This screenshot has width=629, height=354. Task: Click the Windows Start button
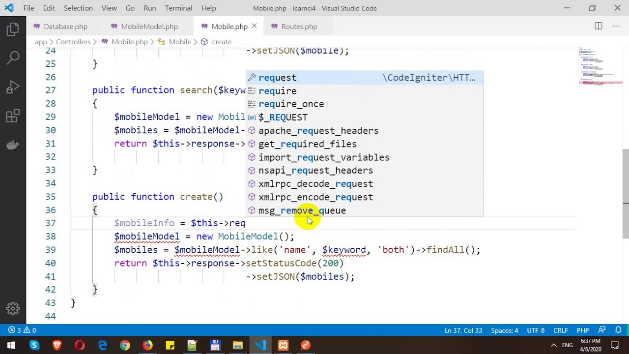(11, 345)
